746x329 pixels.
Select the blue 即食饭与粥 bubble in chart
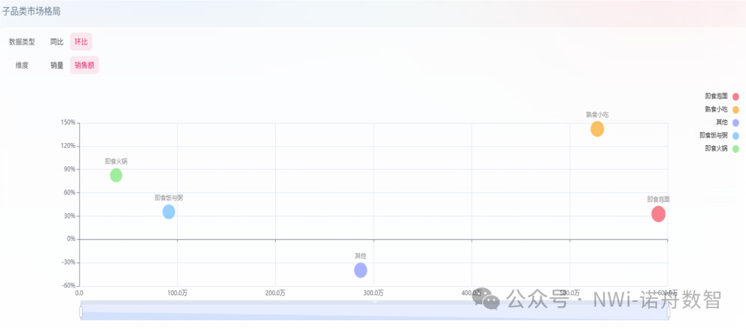pos(169,212)
